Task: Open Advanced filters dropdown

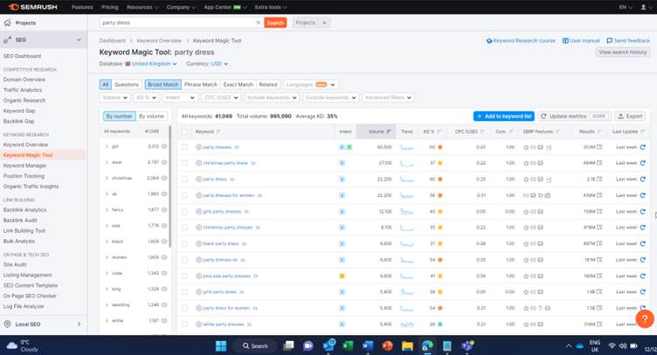Action: pos(388,98)
